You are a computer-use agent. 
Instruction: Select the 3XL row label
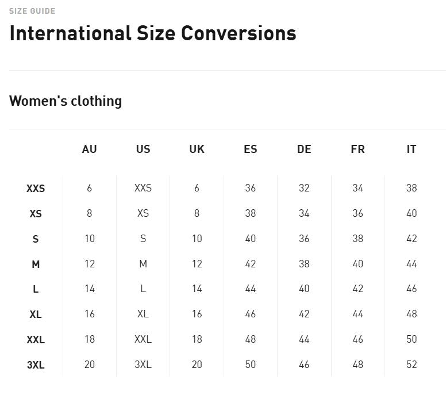pyautogui.click(x=36, y=365)
